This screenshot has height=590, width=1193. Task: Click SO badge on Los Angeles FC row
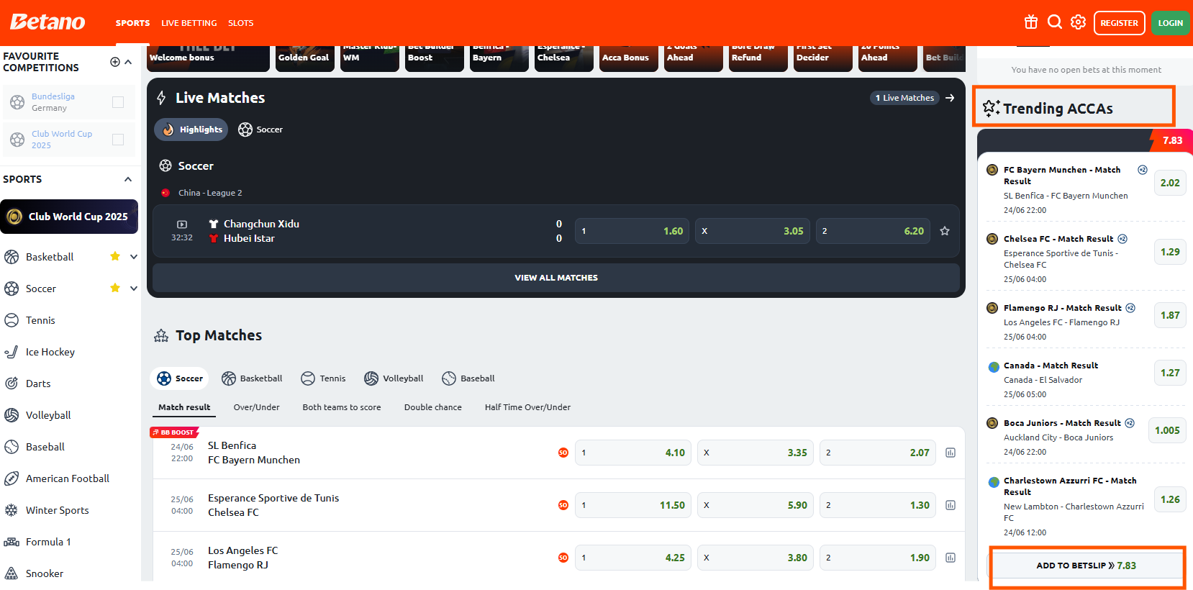point(563,558)
